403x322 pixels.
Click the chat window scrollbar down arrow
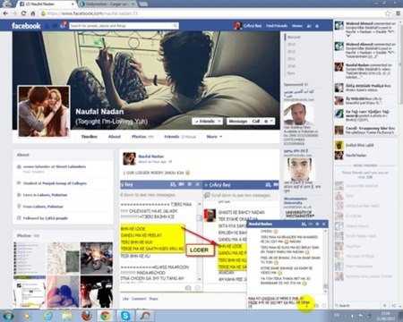[x=325, y=291]
